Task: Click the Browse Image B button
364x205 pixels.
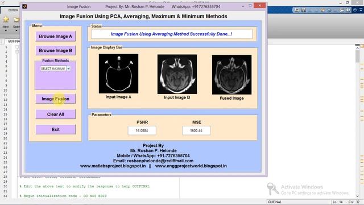Action: 56,51
